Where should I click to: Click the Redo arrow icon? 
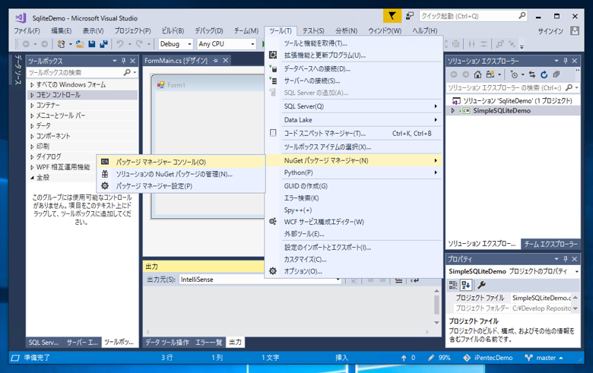[139, 44]
